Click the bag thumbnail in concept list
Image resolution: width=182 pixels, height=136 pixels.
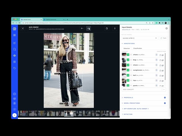coord(124,60)
